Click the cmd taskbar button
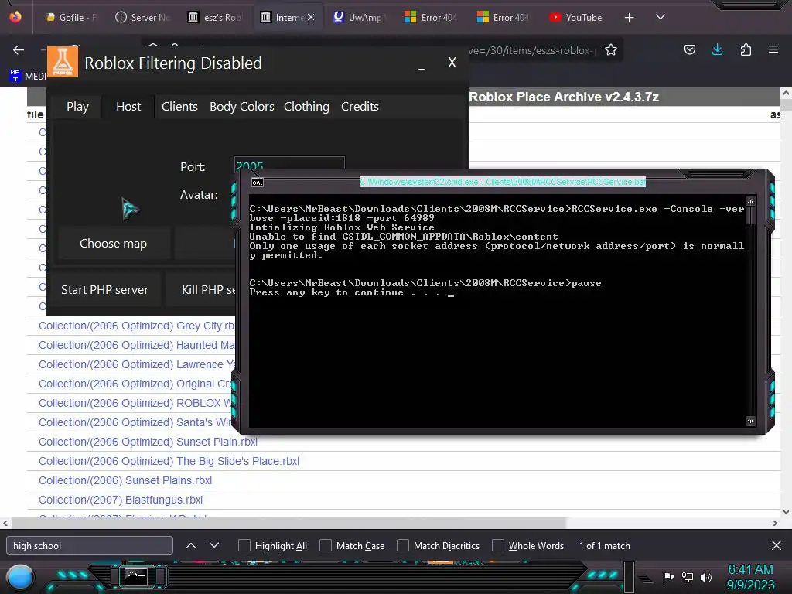Viewport: 792px width, 594px height. (136, 576)
